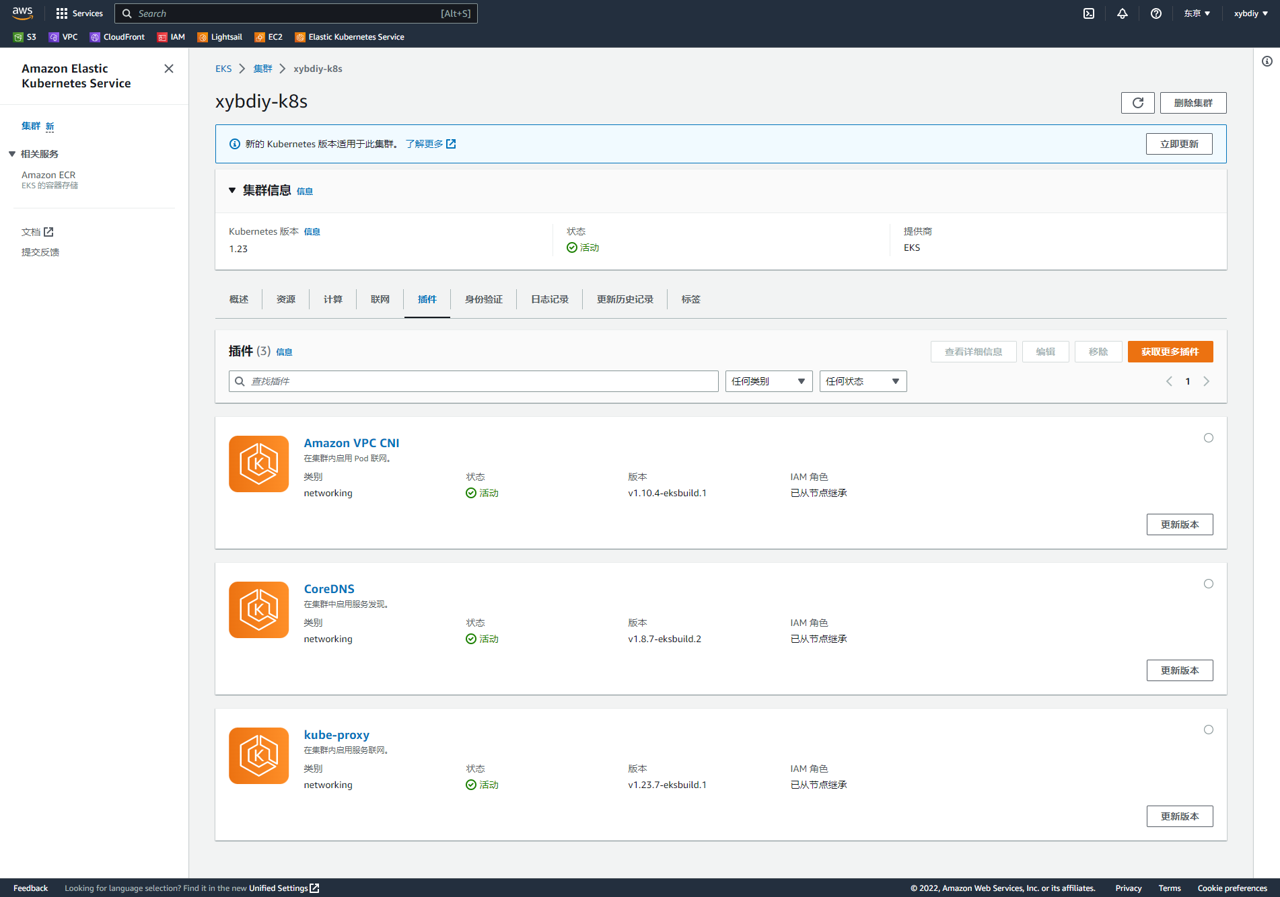This screenshot has height=897, width=1280.
Task: Open the 了解更多 link
Action: coord(431,144)
